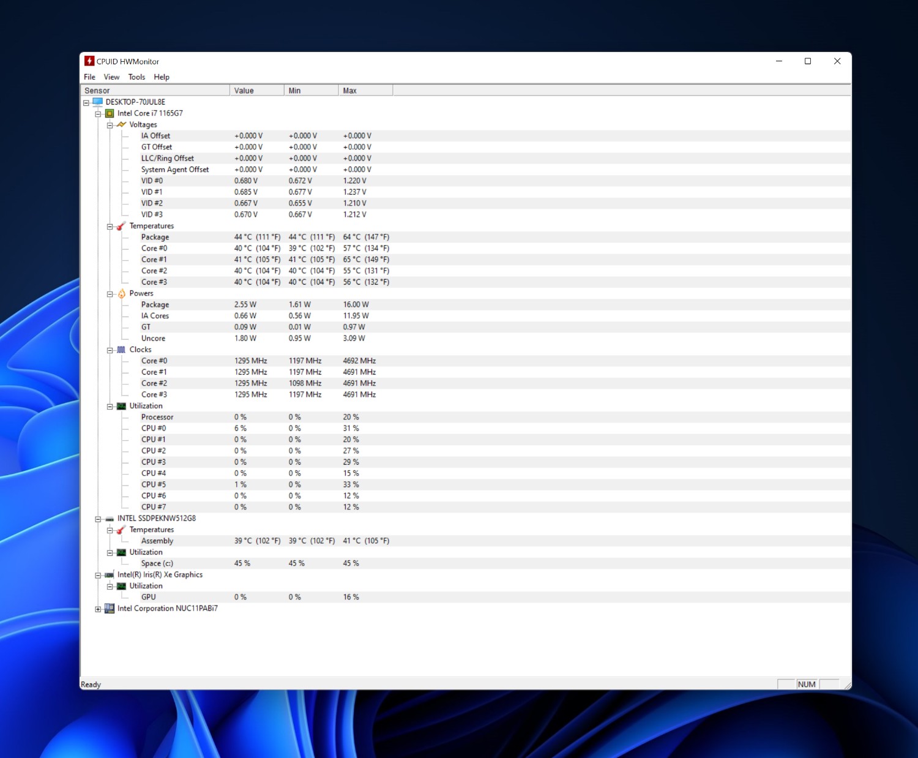Open the View menu
Screen dimensions: 918x758
tap(111, 77)
